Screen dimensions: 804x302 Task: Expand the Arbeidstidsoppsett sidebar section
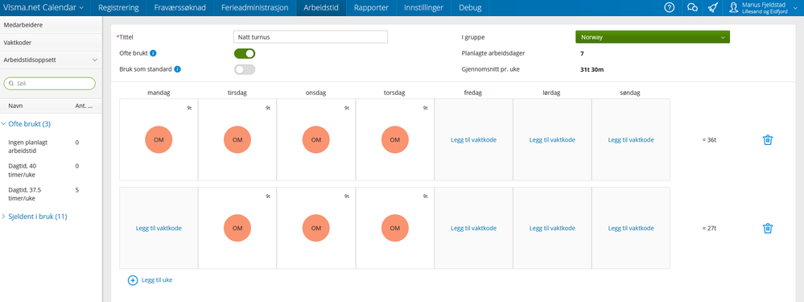tap(50, 60)
